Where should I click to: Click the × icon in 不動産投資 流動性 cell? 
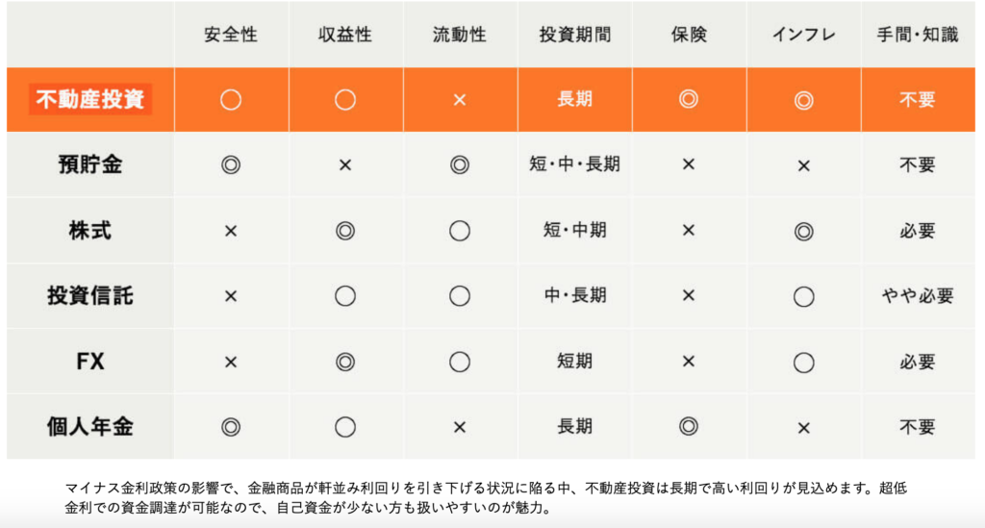(x=460, y=100)
